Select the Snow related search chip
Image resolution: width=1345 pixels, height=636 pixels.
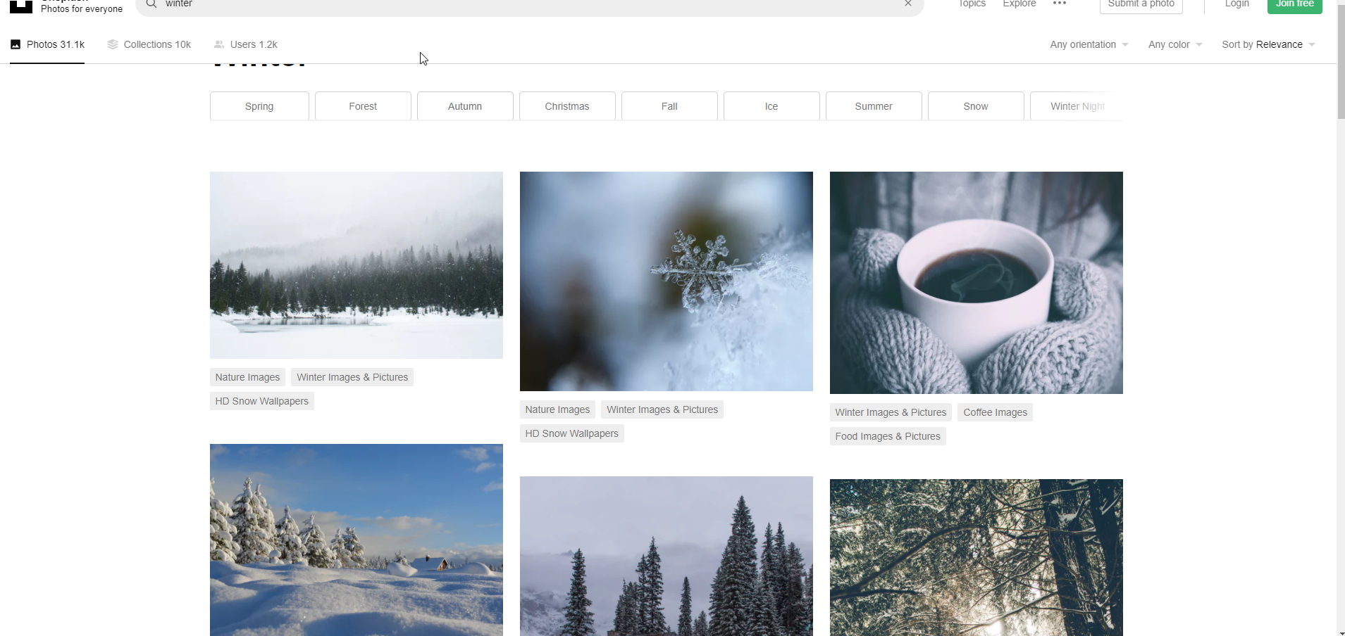coord(976,106)
